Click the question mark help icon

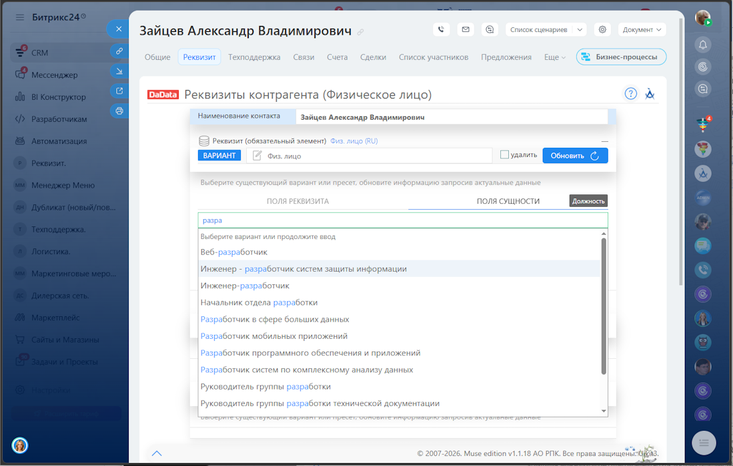630,94
